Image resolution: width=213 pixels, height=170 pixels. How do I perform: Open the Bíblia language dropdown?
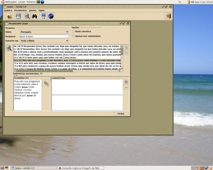point(44,32)
